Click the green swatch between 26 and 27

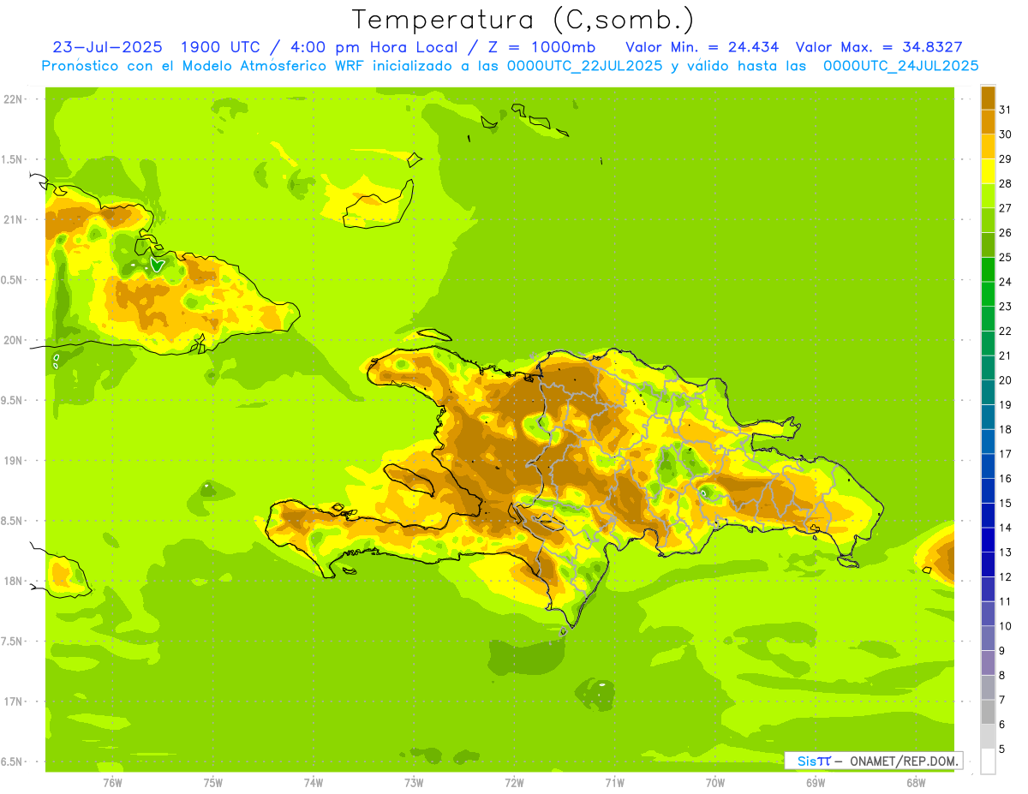click(x=988, y=220)
